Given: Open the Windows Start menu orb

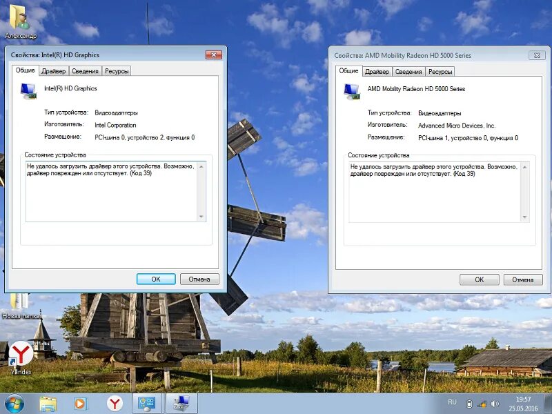Looking at the screenshot, I should [14, 404].
